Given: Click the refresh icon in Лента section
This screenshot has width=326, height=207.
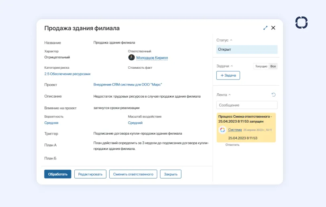Looking at the screenshot, I should coord(274,95).
